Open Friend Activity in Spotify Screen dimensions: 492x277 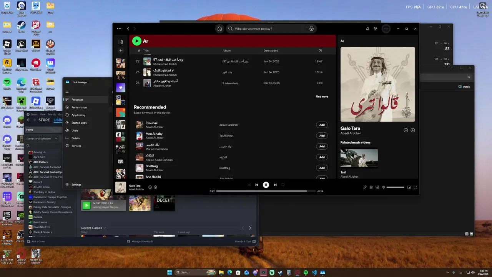(375, 28)
